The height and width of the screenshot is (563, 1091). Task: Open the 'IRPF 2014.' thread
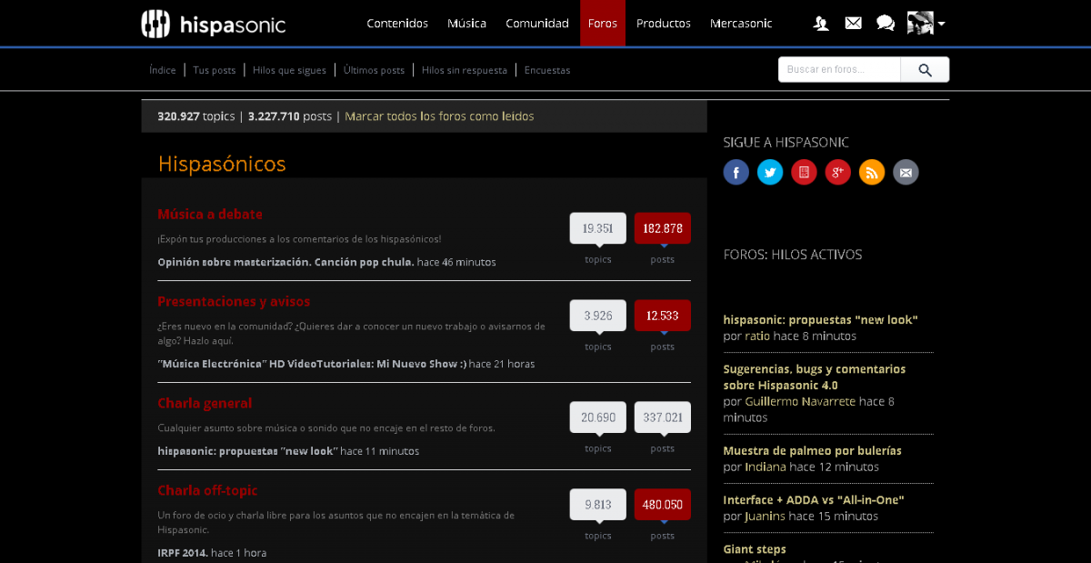(x=183, y=553)
